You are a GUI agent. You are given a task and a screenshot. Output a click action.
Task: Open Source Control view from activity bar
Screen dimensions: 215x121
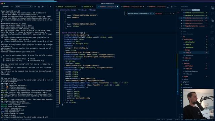212,20
